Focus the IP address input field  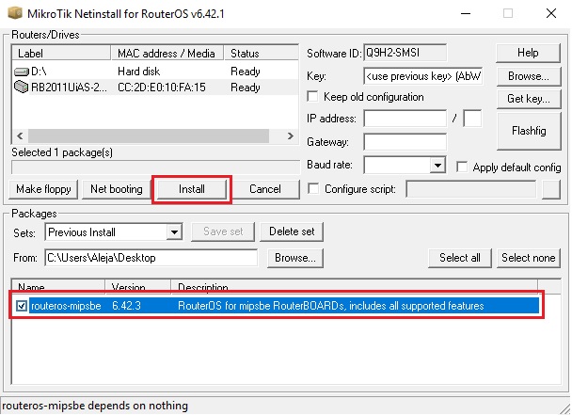405,119
